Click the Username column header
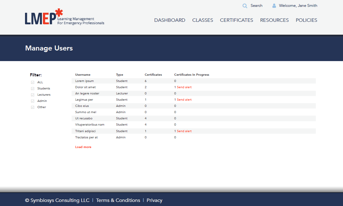This screenshot has height=206, width=343. coord(83,75)
